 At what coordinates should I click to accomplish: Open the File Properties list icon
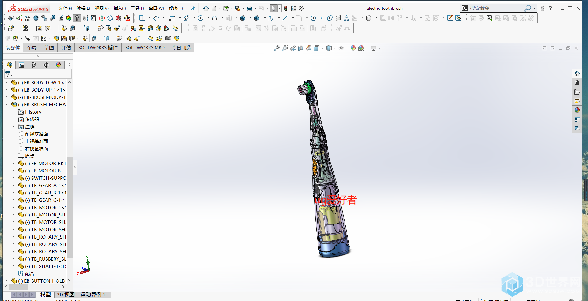pyautogui.click(x=294, y=8)
